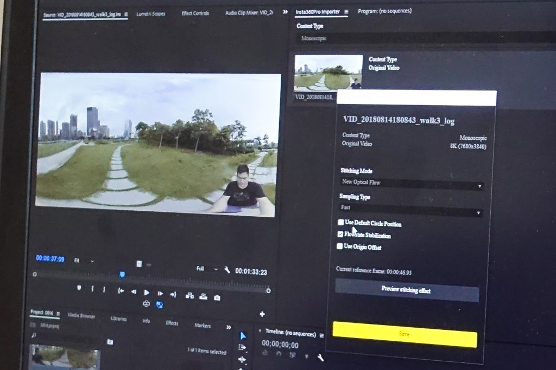The image size is (556, 370).
Task: Add a marker in Source monitor
Action: (79, 288)
